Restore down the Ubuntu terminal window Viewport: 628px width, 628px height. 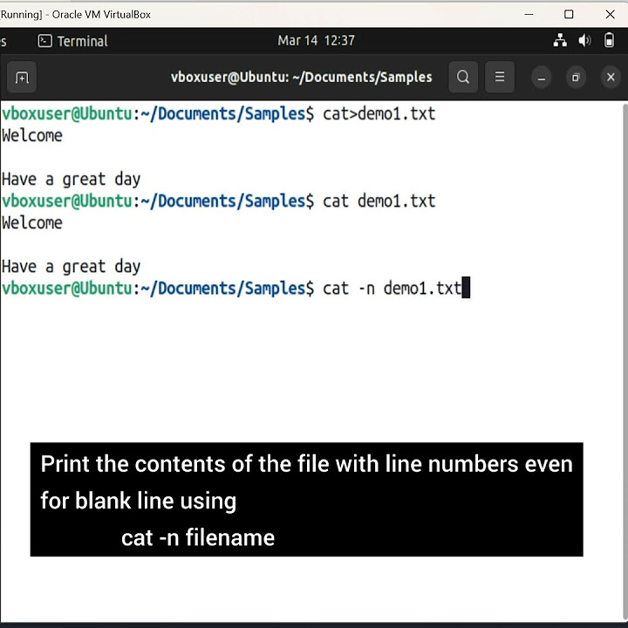[x=576, y=78]
